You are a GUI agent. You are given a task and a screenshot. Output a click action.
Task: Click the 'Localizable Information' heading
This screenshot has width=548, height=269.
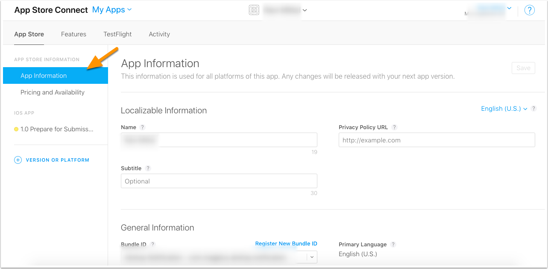point(164,110)
